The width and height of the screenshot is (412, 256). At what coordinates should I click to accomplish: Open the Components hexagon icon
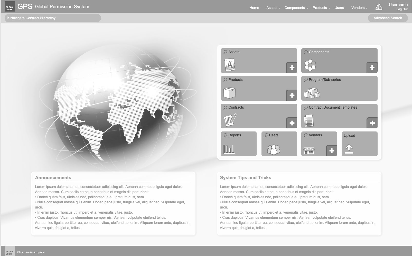point(310,65)
